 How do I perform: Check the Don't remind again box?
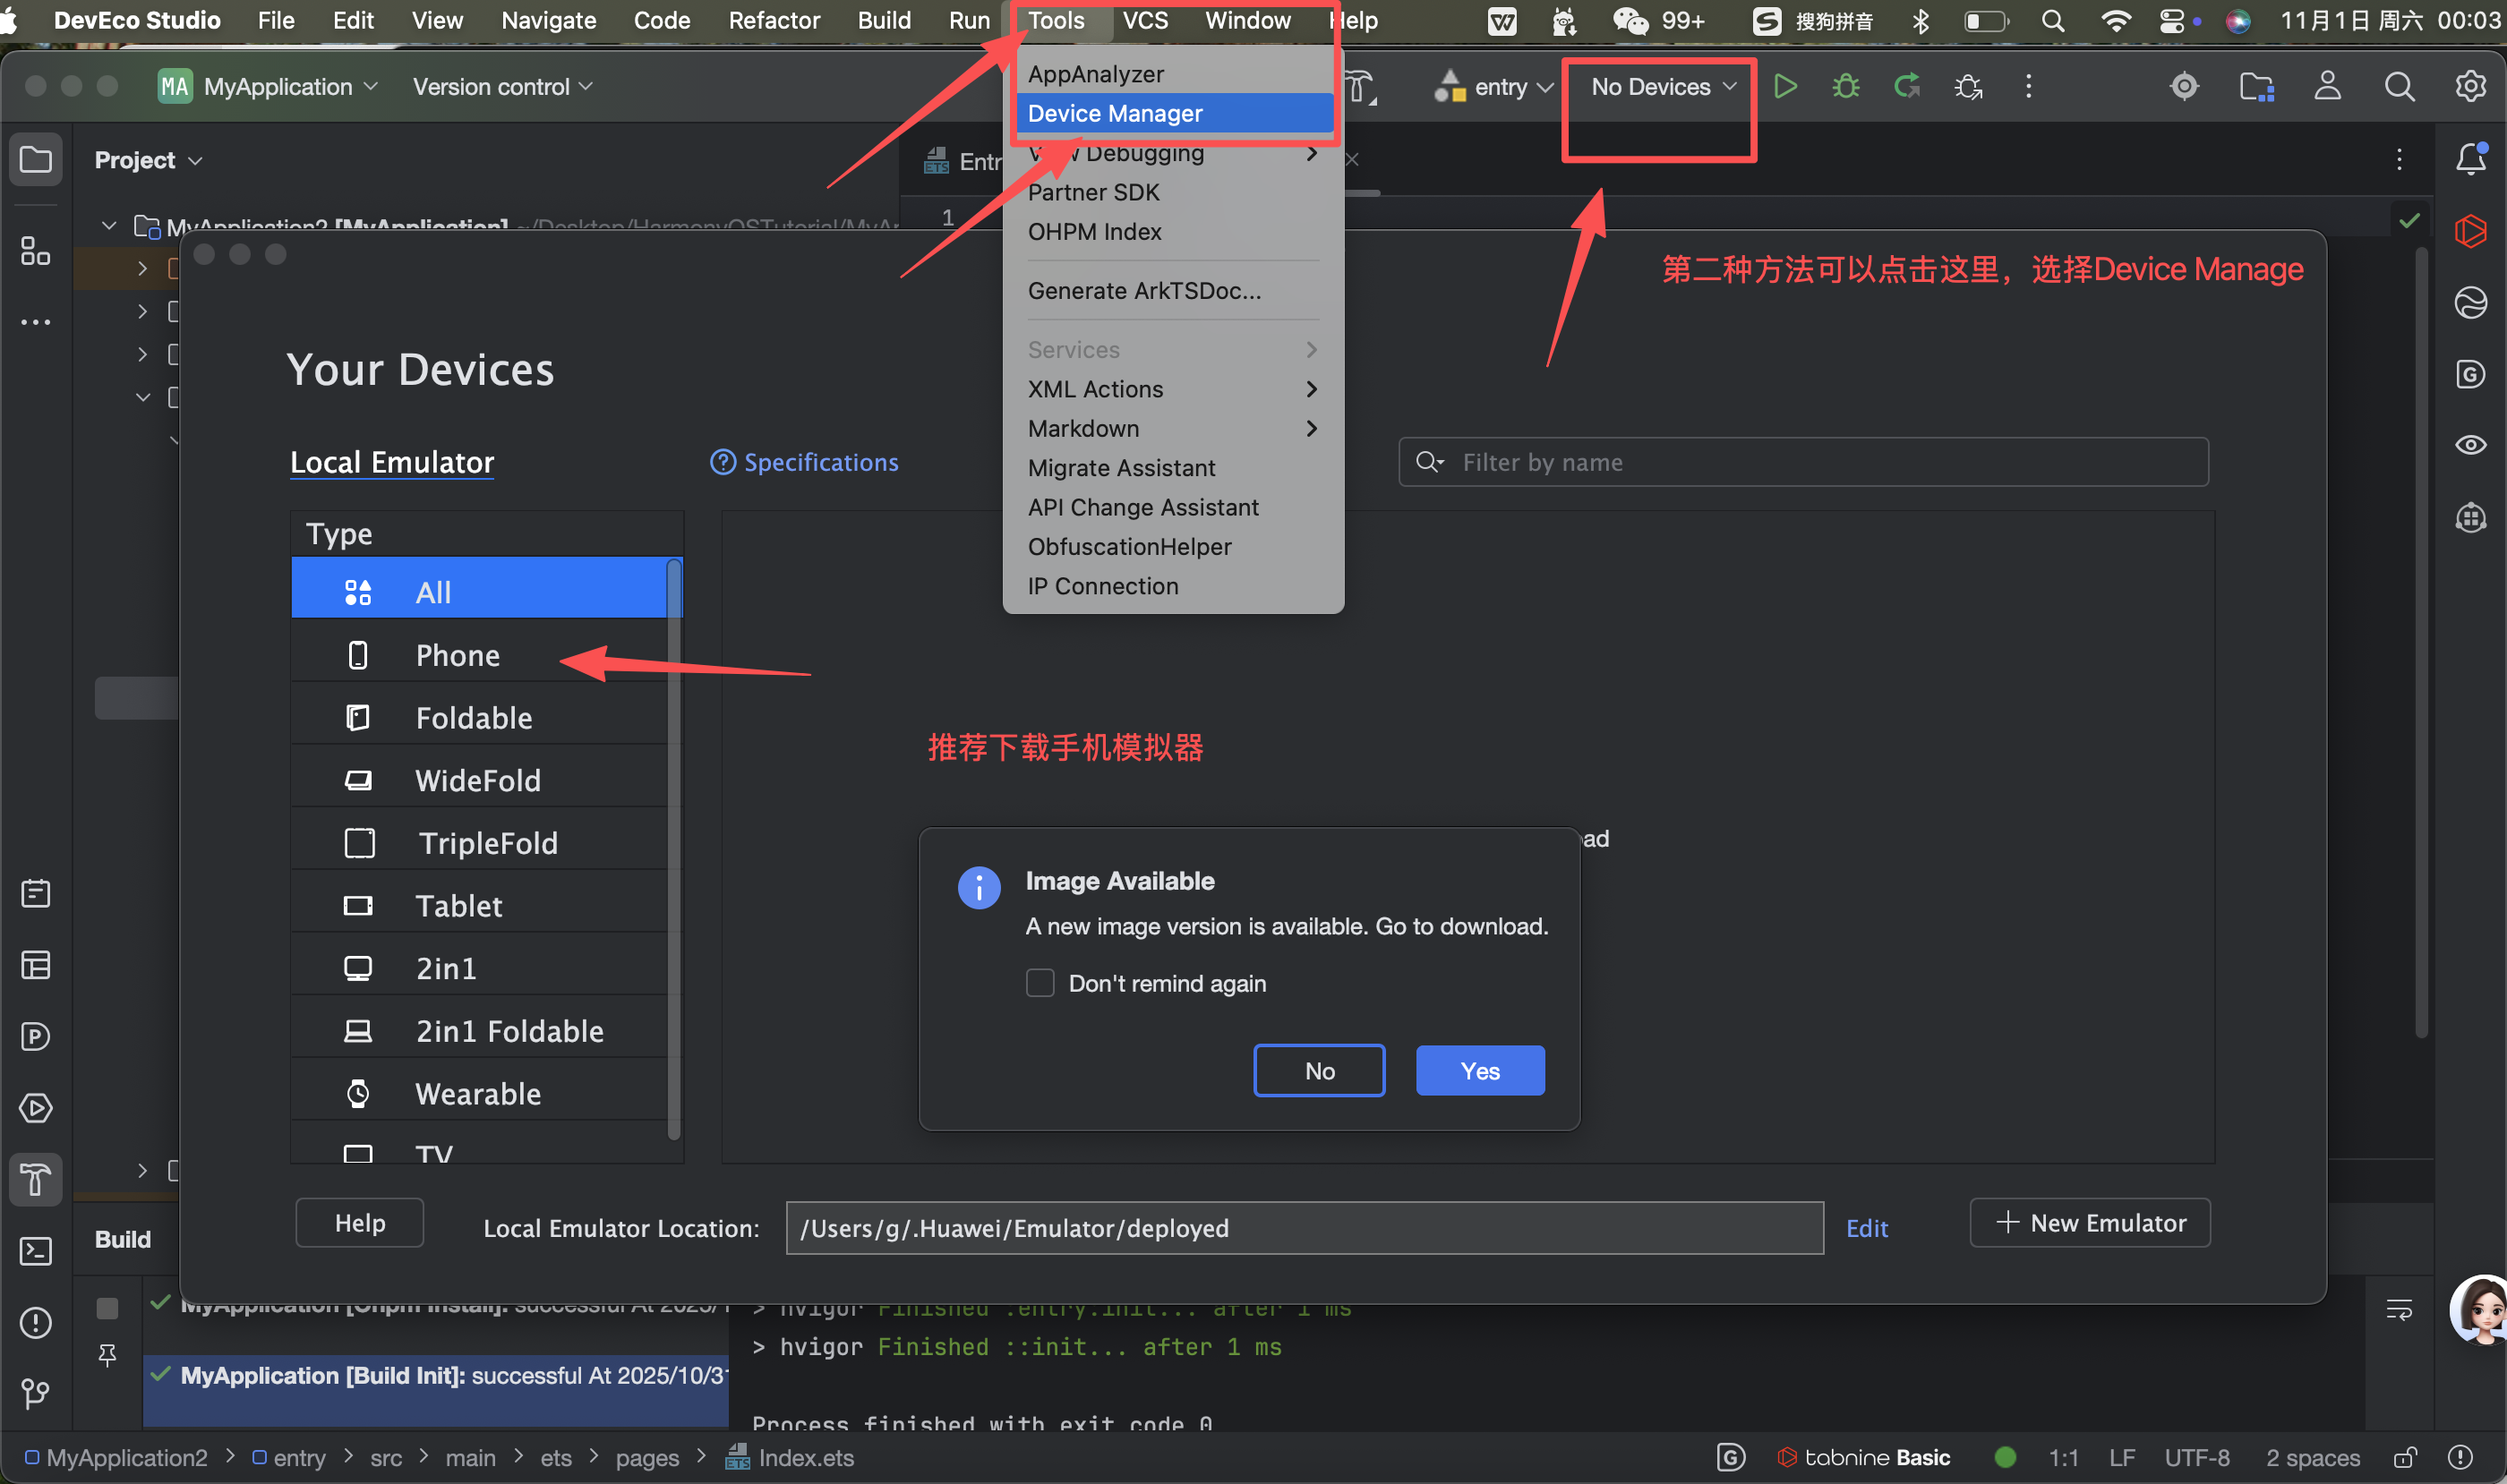pos(1040,983)
